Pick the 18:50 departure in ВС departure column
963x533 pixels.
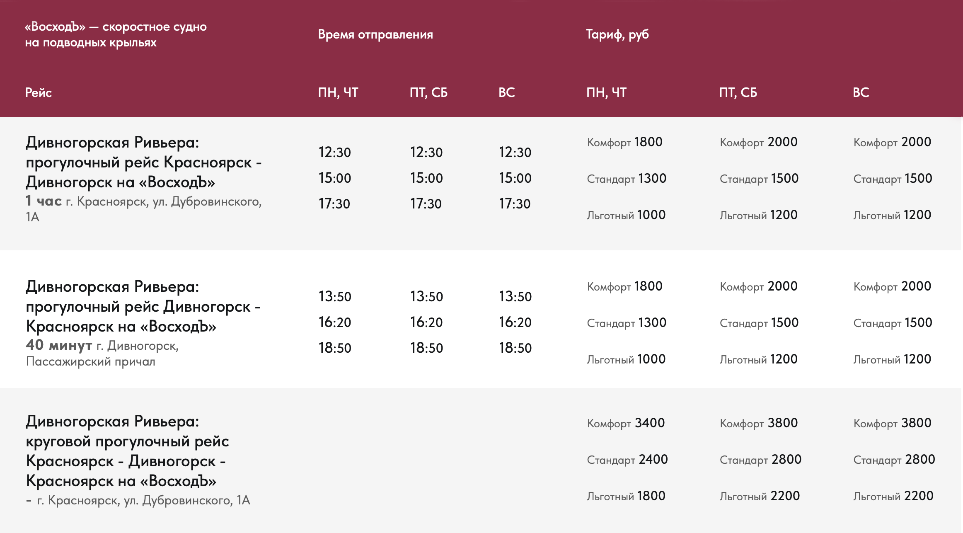coord(515,348)
